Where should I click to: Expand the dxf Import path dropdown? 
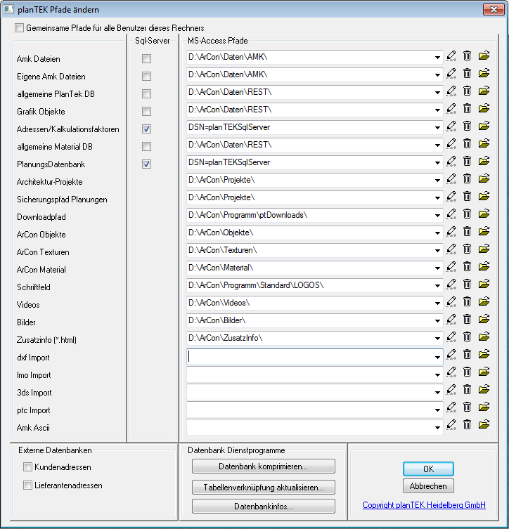437,358
